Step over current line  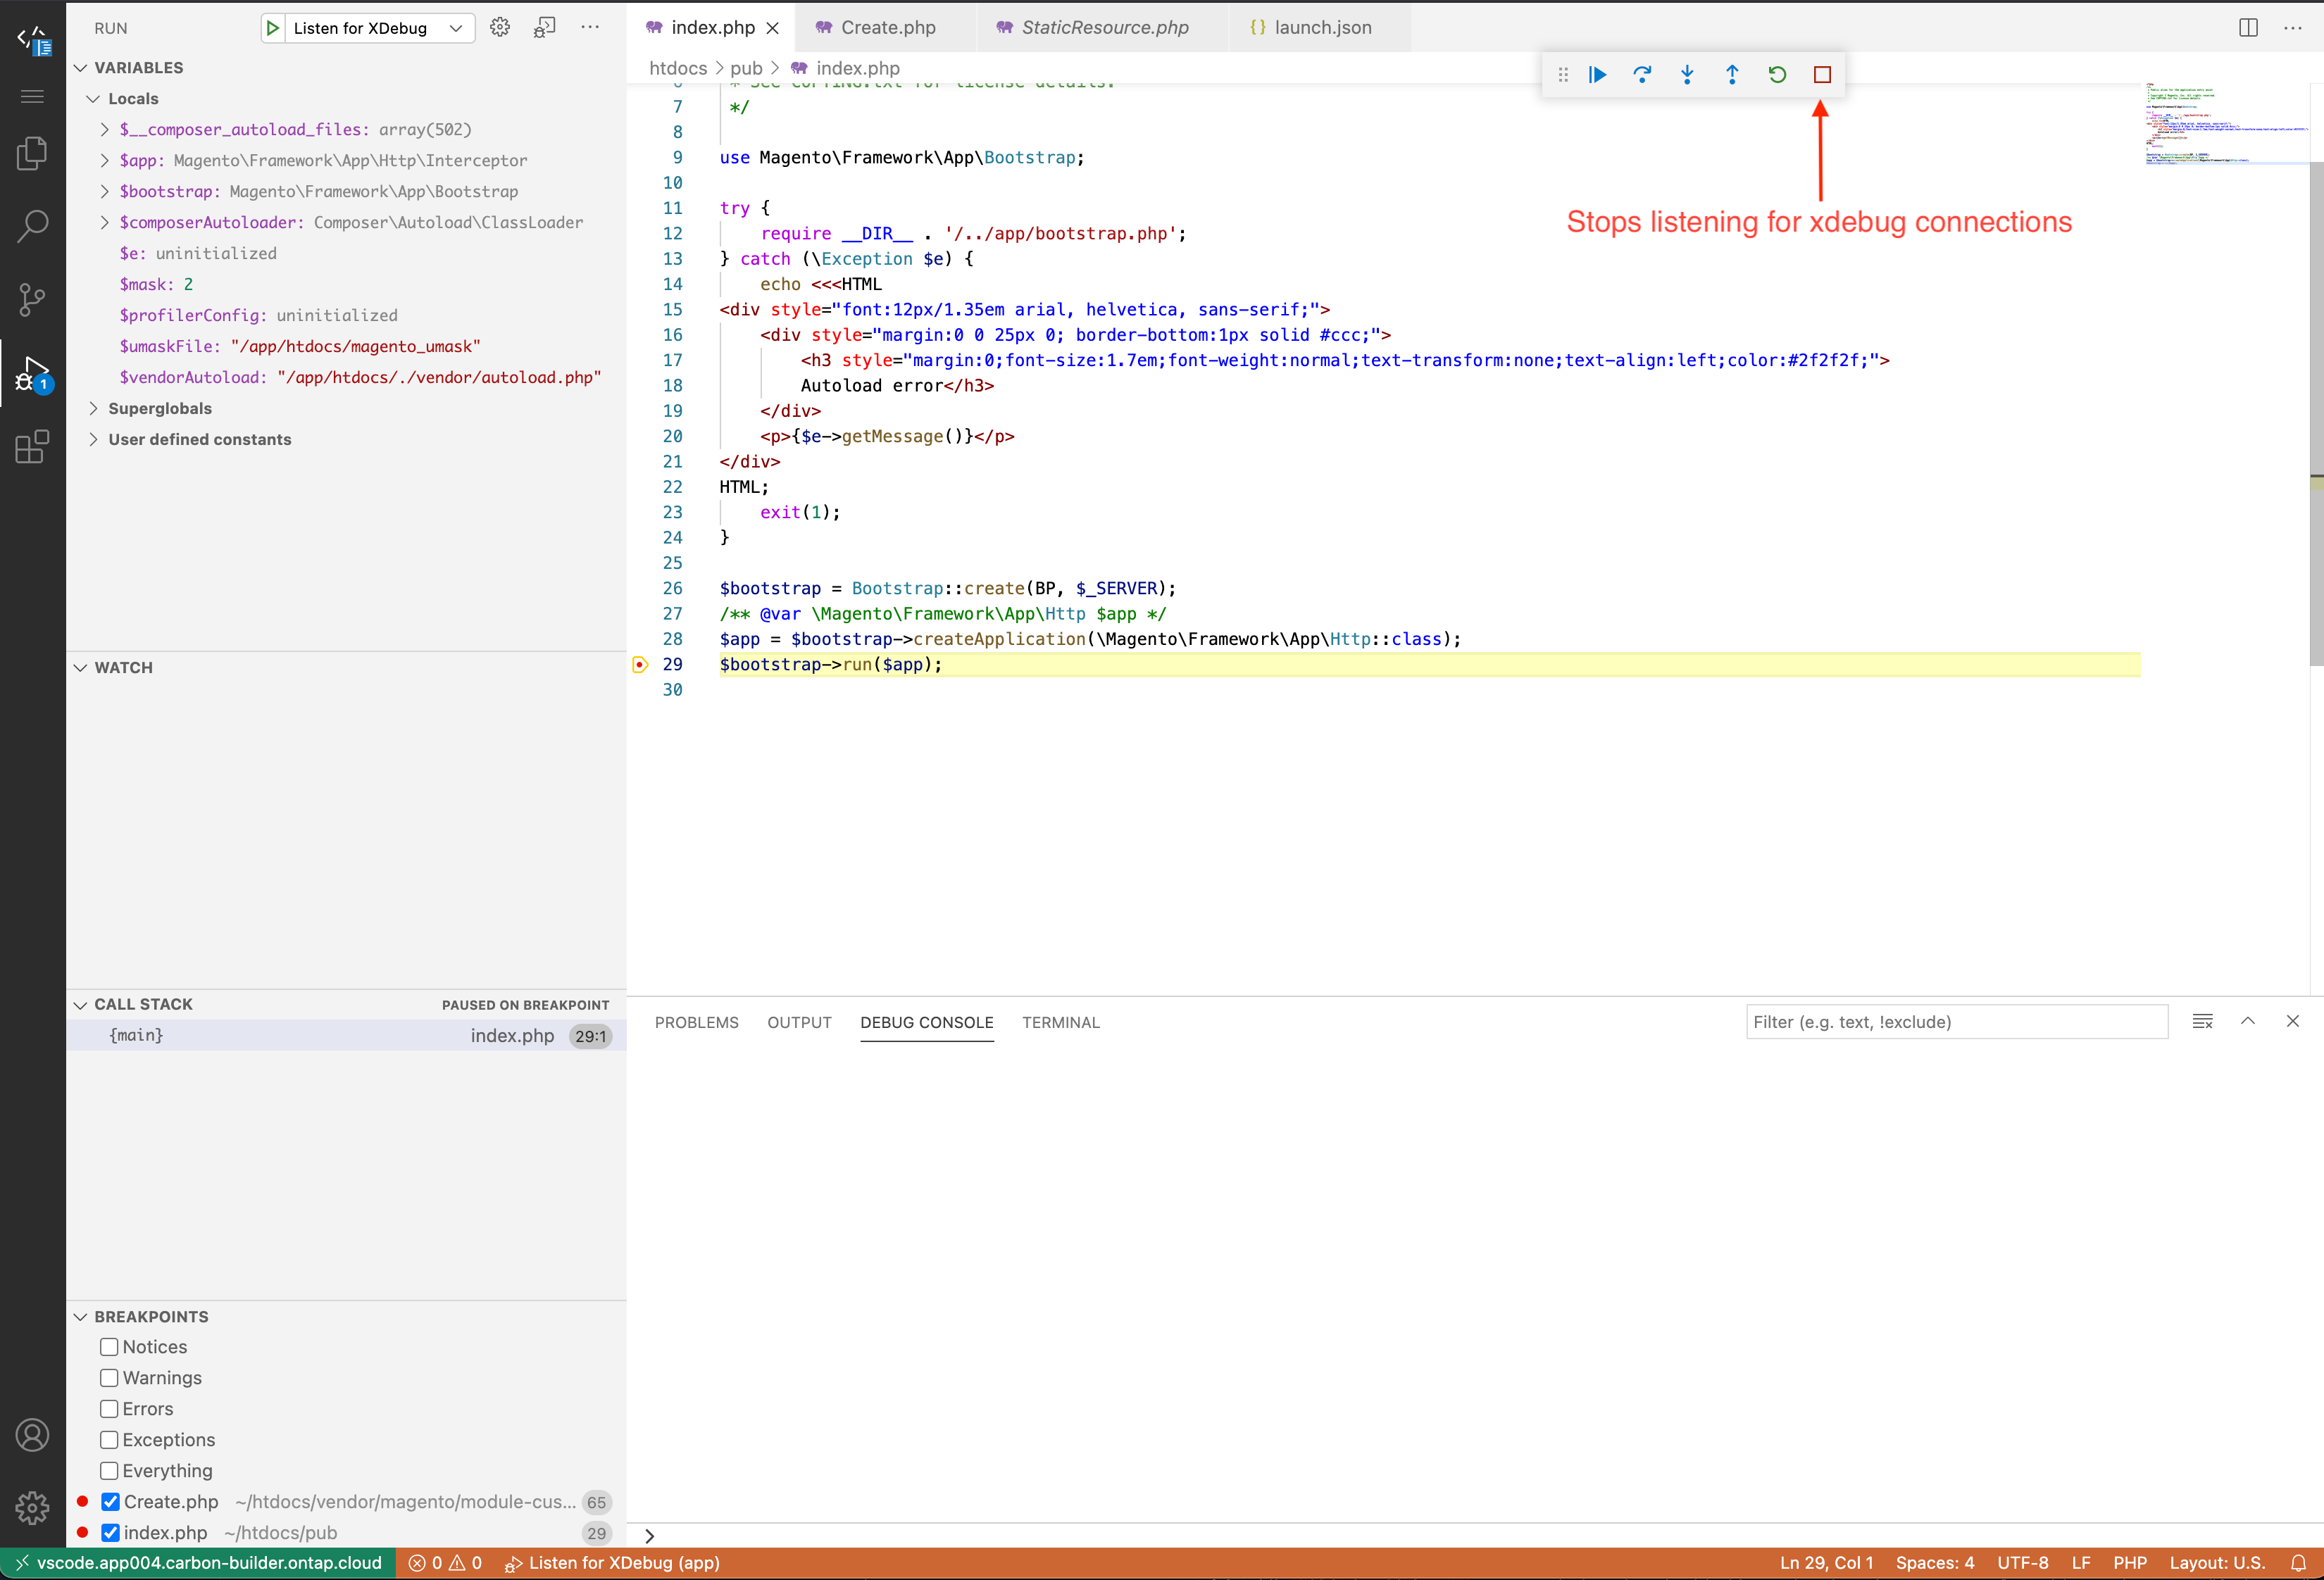coord(1642,75)
